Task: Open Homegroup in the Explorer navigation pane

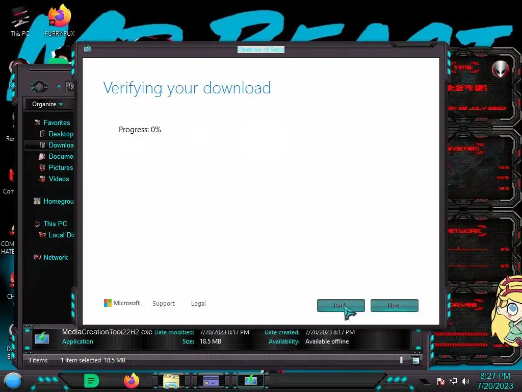Action: (59, 201)
